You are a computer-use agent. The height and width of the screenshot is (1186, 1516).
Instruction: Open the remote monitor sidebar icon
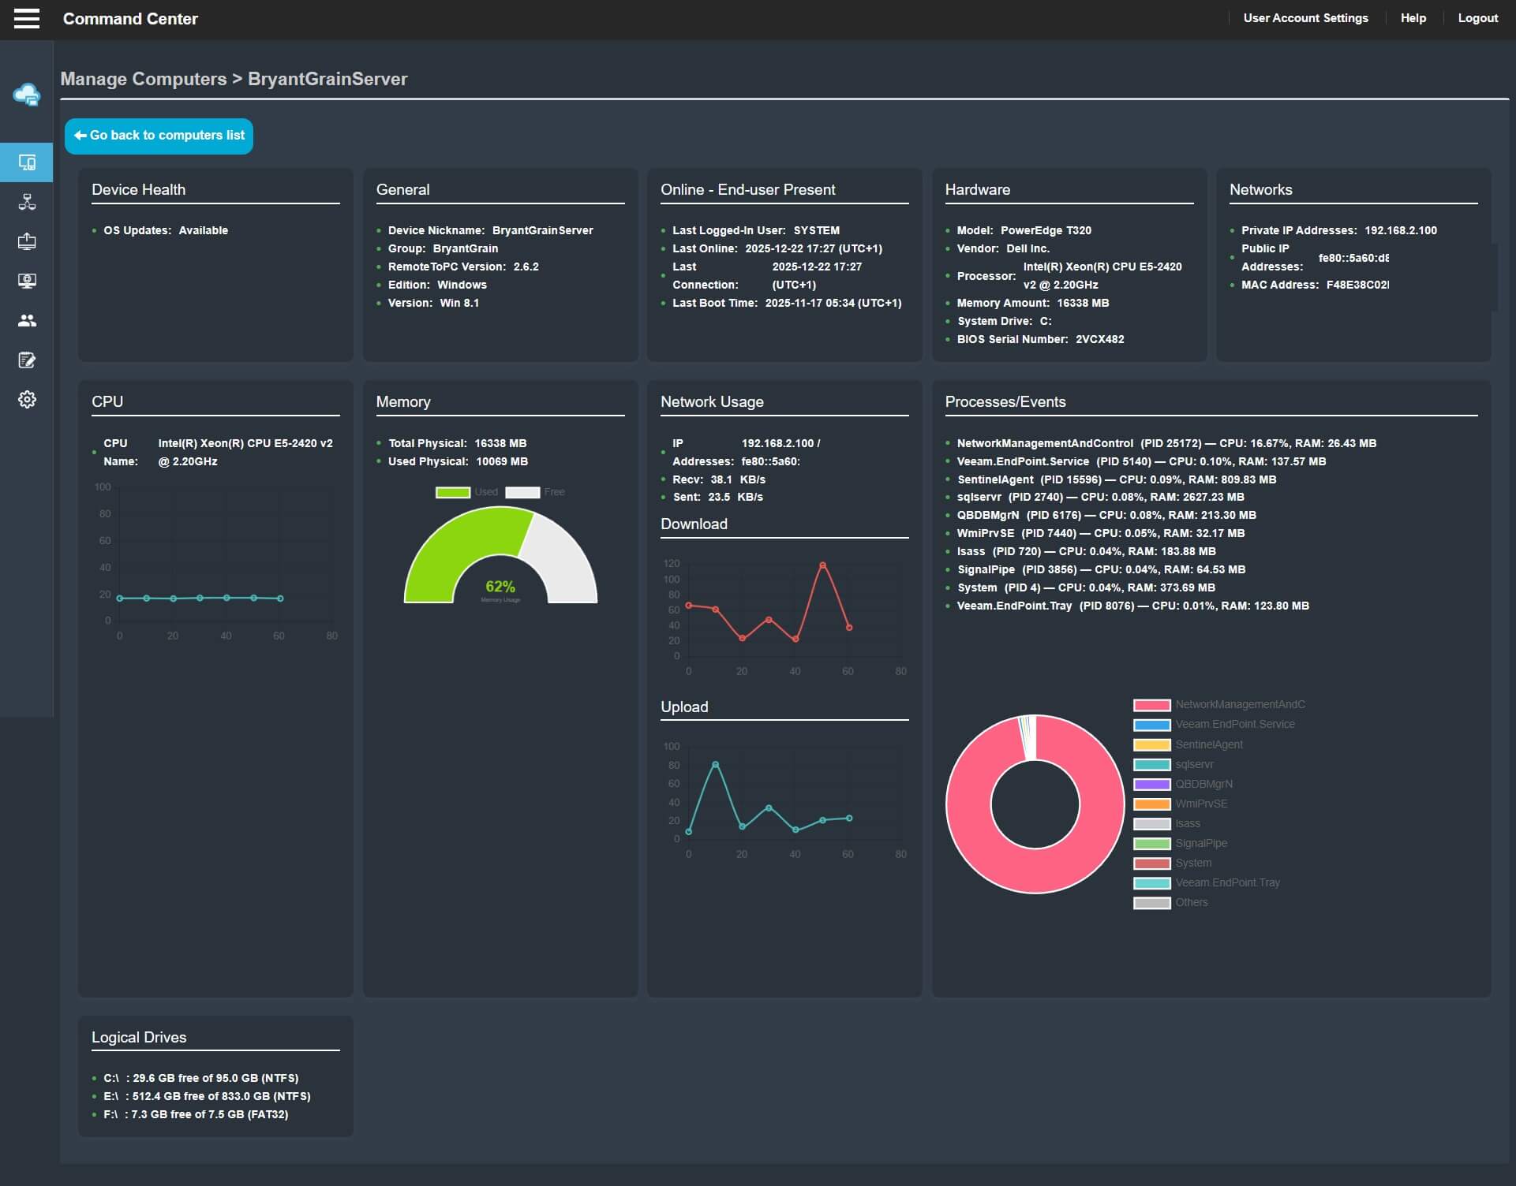point(27,281)
